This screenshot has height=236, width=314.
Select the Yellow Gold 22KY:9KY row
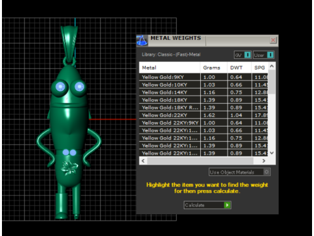(203, 123)
